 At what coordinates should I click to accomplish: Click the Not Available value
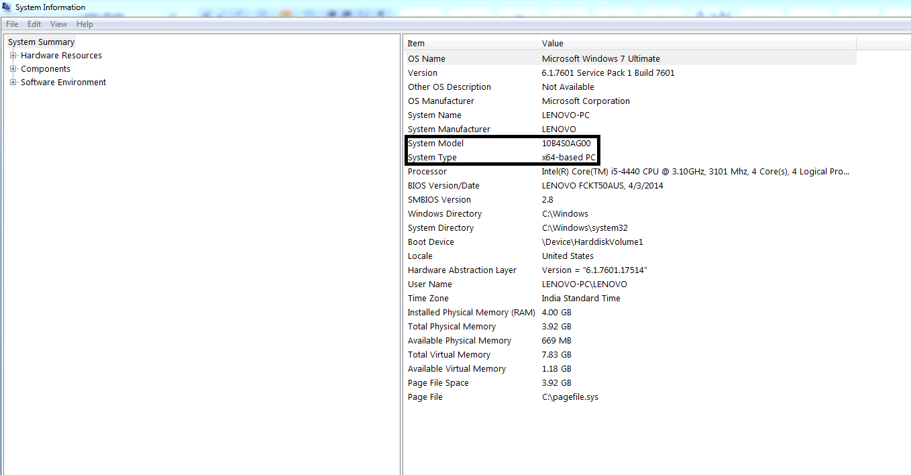point(568,87)
